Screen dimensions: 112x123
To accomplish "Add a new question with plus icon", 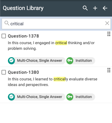I will coord(95,8).
